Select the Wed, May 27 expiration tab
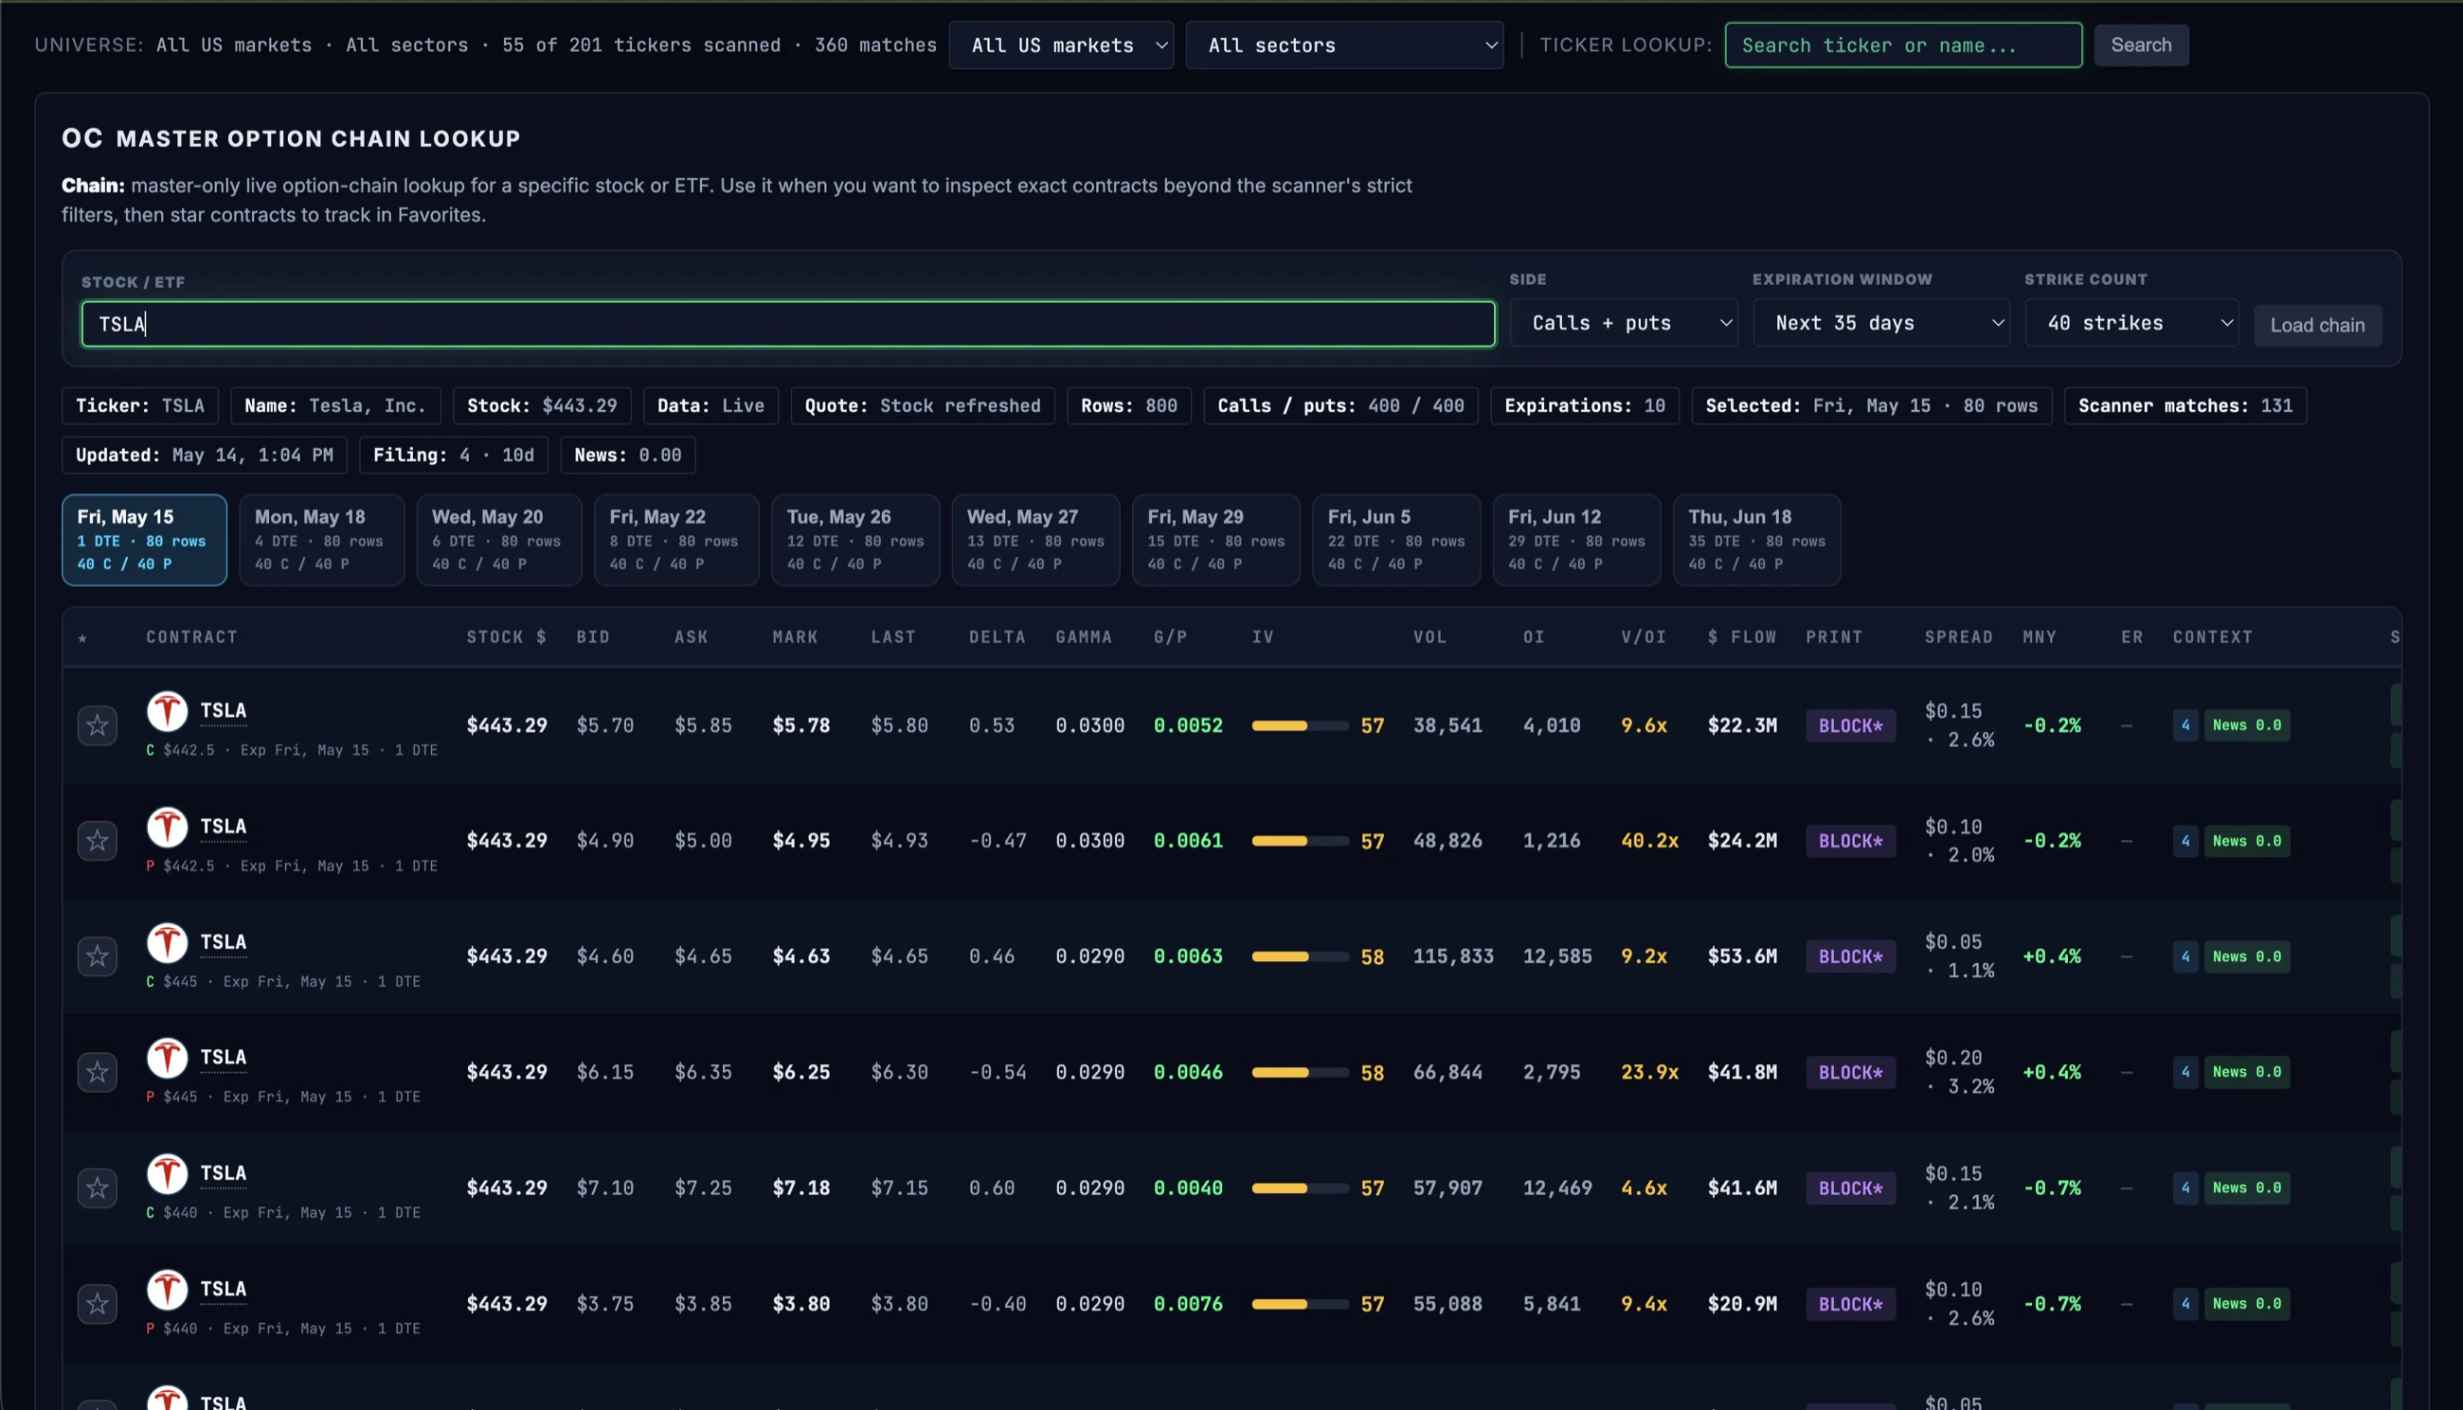 1035,541
